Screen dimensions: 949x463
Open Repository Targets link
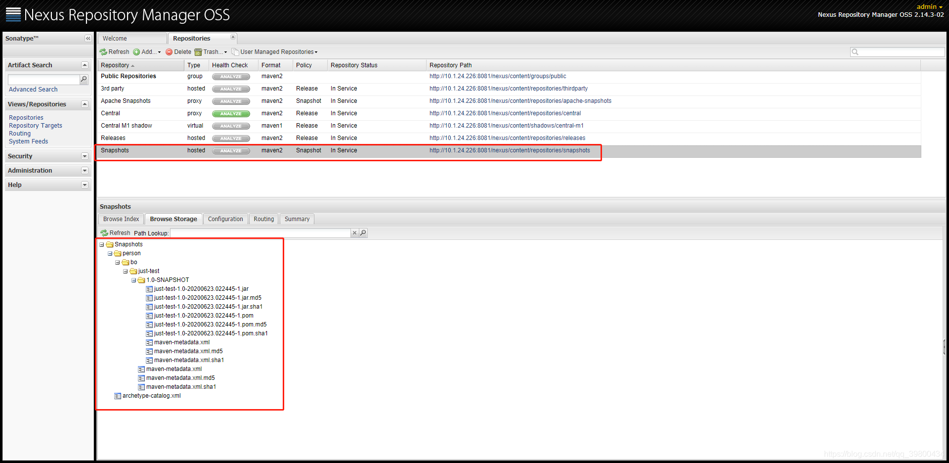coord(36,126)
